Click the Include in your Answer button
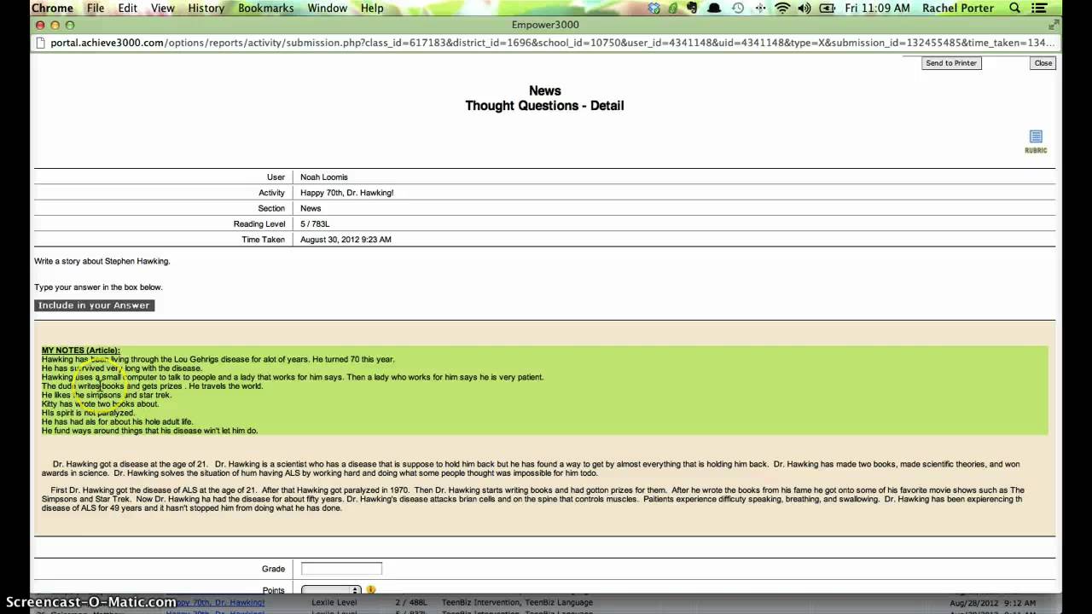Screen dimensions: 1092x614 click(x=94, y=305)
